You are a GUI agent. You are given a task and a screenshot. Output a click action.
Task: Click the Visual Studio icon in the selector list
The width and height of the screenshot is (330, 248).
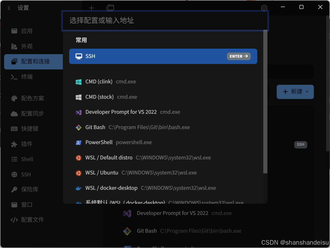coord(79,112)
